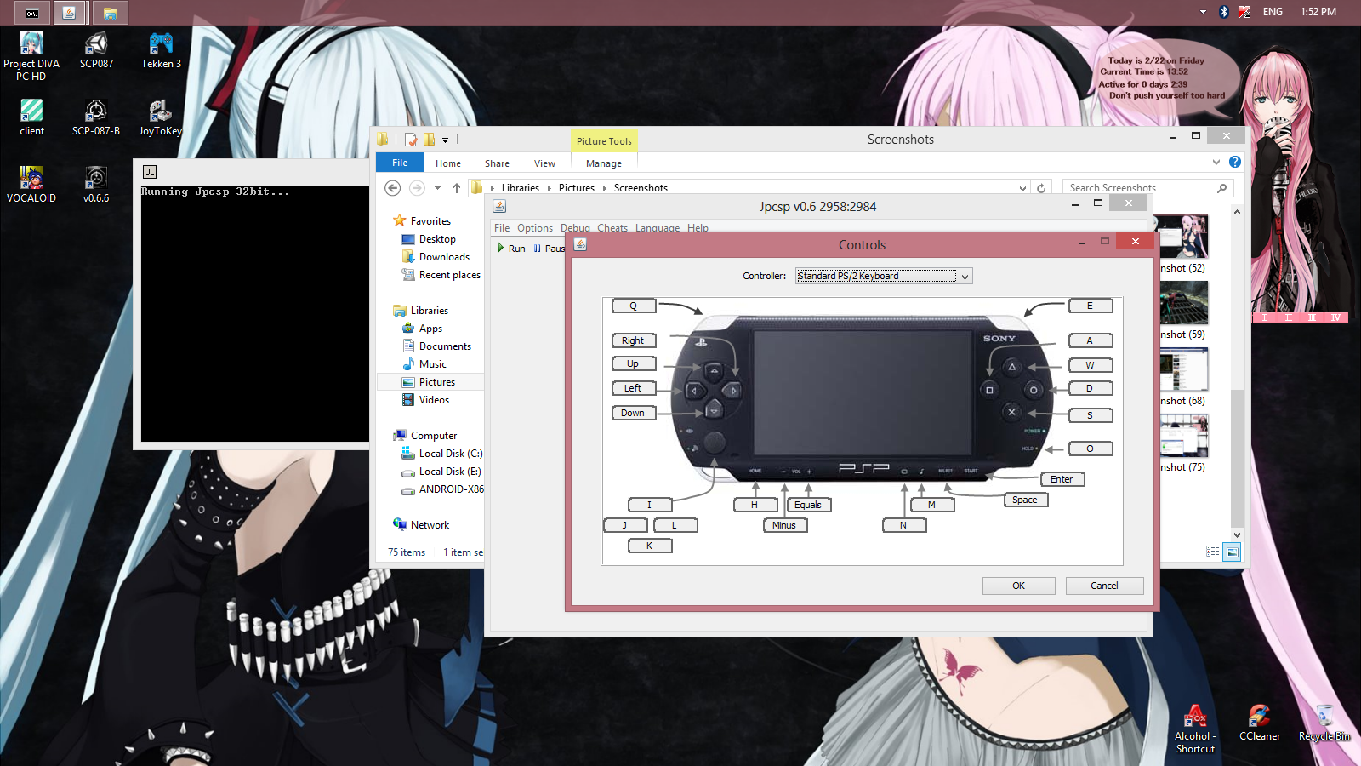
Task: Open the Project DIVA PC HD desktop shortcut
Action: point(31,56)
